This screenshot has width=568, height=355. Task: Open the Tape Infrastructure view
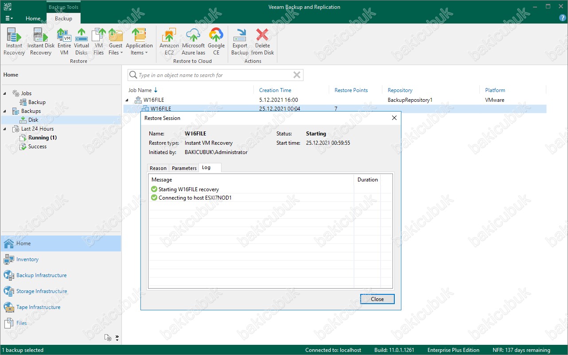point(61,307)
